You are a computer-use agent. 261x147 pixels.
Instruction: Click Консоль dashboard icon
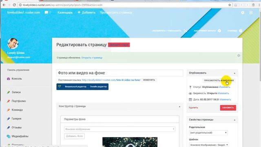(x=9, y=79)
